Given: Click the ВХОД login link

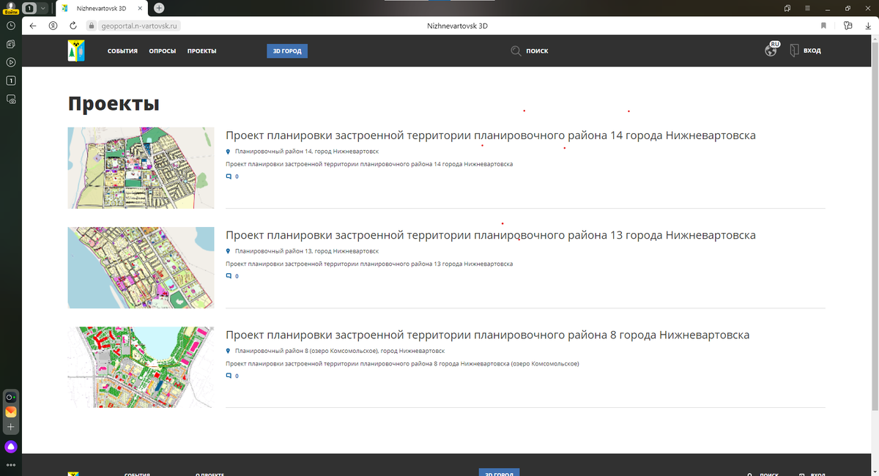Looking at the screenshot, I should pyautogui.click(x=812, y=51).
